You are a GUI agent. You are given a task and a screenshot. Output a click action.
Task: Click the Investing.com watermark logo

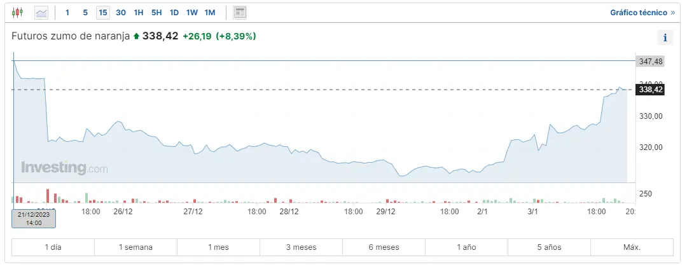(x=64, y=168)
